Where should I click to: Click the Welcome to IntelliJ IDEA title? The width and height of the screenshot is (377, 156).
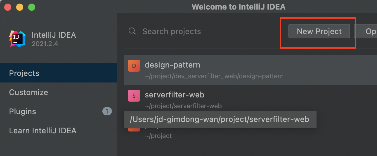click(238, 7)
